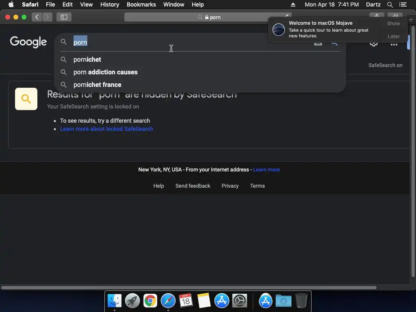Open the first App Store icon in Dock
The image size is (416, 312).
pyautogui.click(x=221, y=301)
